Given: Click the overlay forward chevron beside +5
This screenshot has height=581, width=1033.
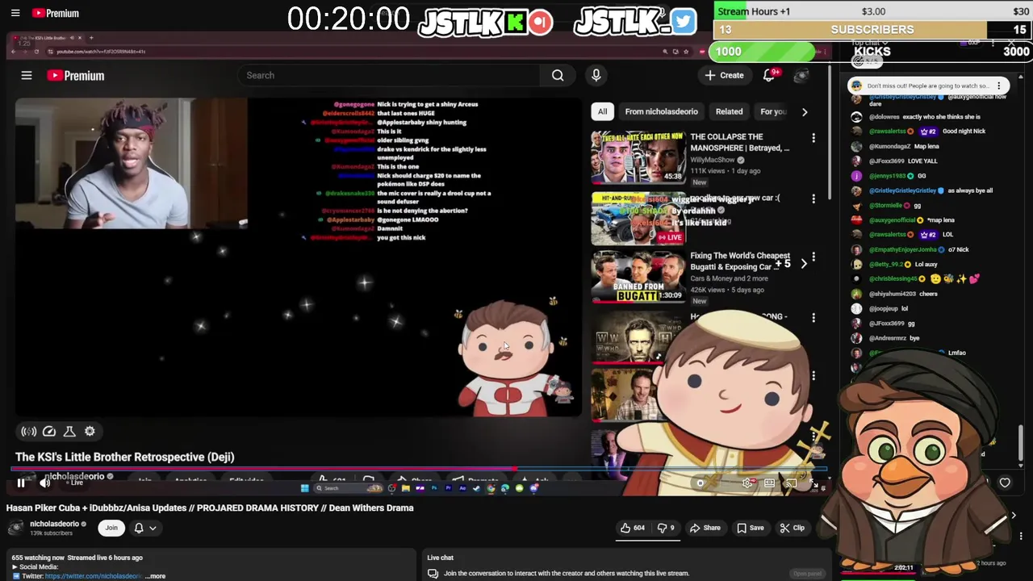Looking at the screenshot, I should click(x=803, y=264).
